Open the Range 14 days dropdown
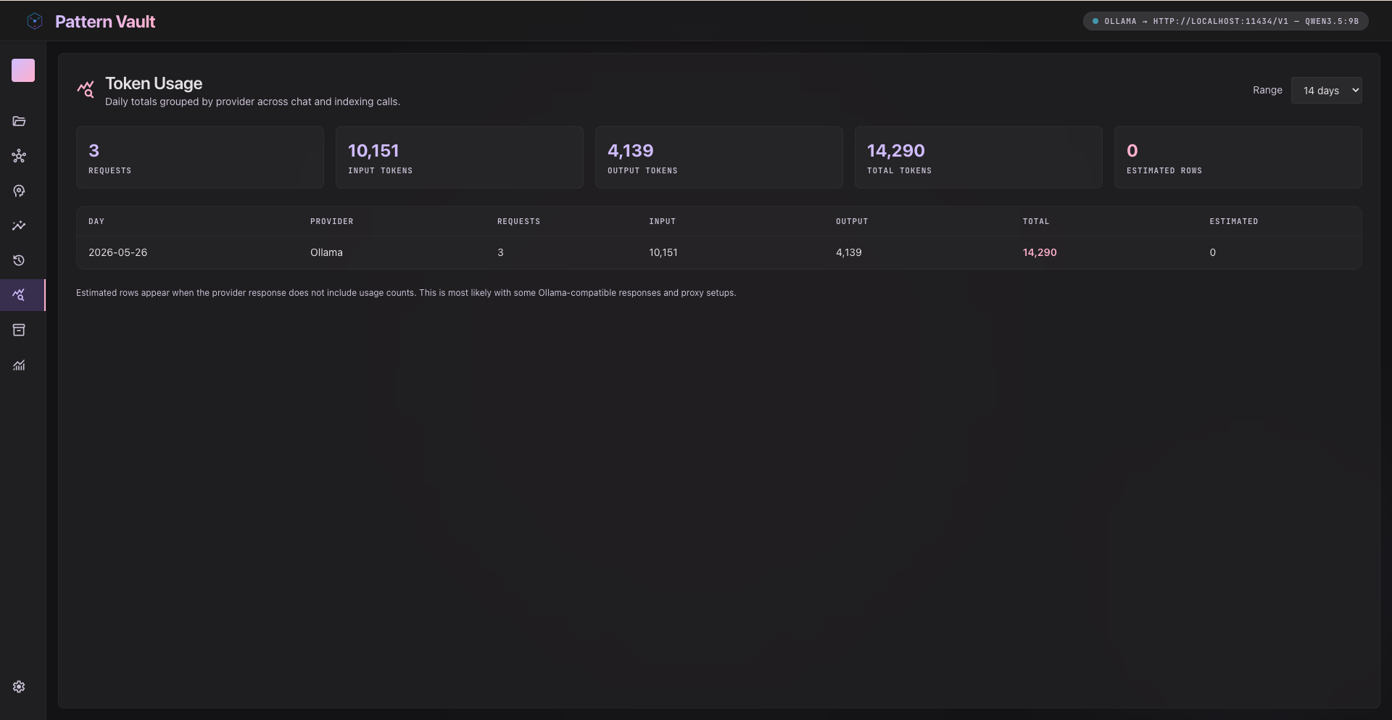This screenshot has height=720, width=1392. click(1326, 91)
